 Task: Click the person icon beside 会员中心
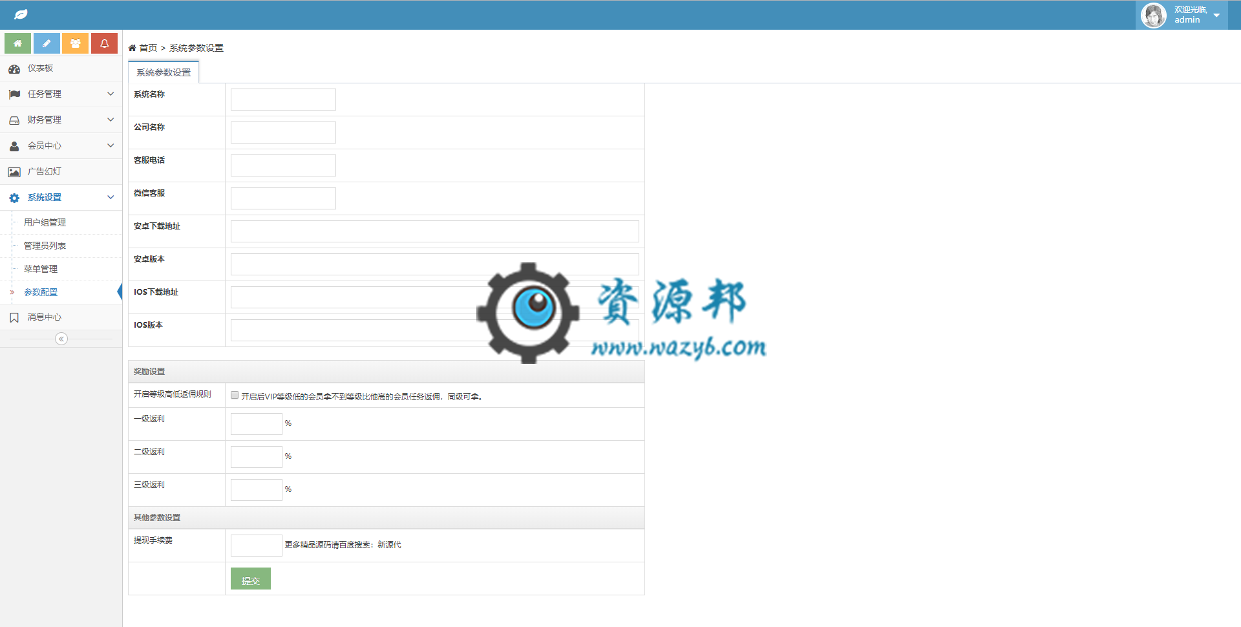(x=14, y=146)
